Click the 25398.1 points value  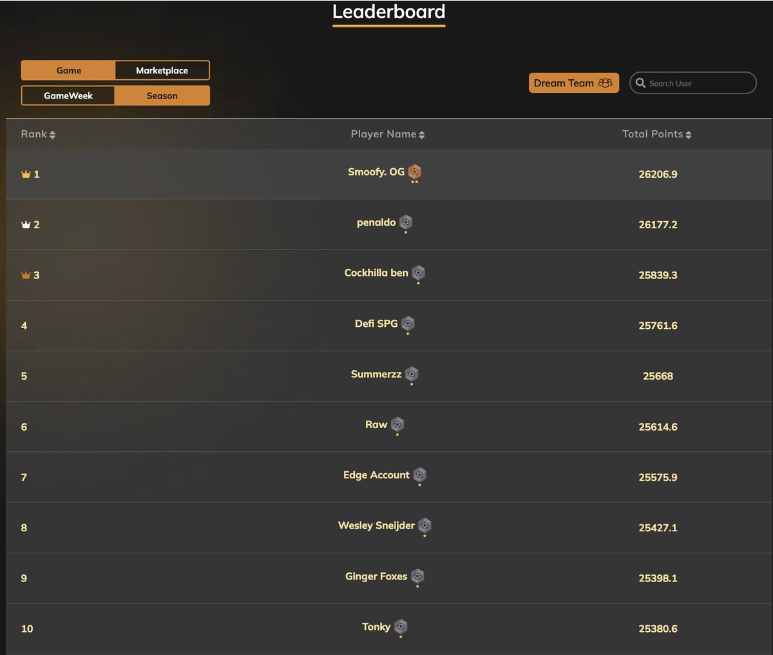pyautogui.click(x=658, y=578)
